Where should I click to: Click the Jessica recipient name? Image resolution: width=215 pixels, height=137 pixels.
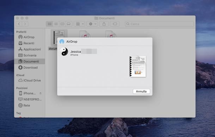pos(75,52)
